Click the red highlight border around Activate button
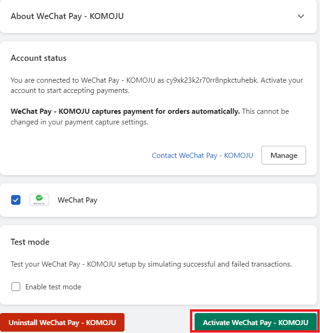 coord(255,311)
